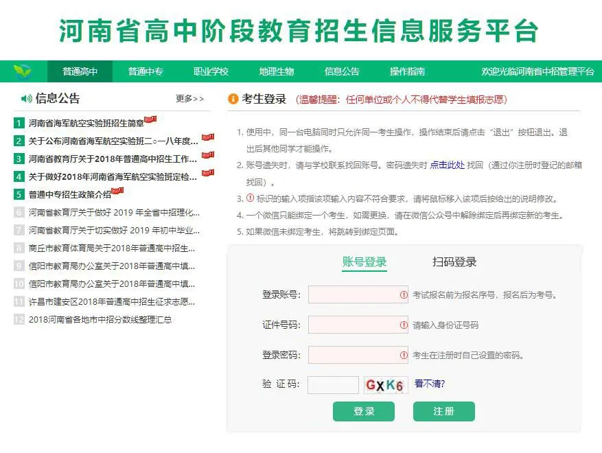Open 关于做好2018年河南省海军航空实验班定检 announcement
The image size is (602, 453).
[113, 176]
